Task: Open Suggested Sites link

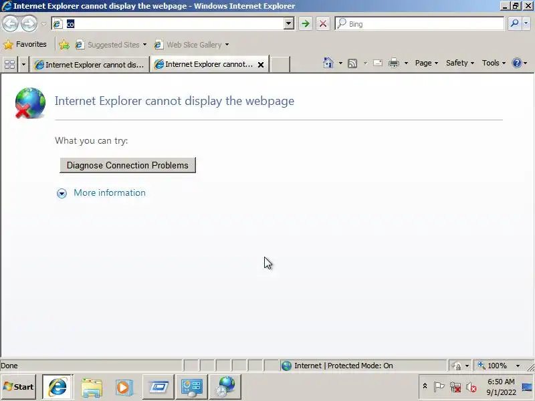Action: click(x=111, y=45)
